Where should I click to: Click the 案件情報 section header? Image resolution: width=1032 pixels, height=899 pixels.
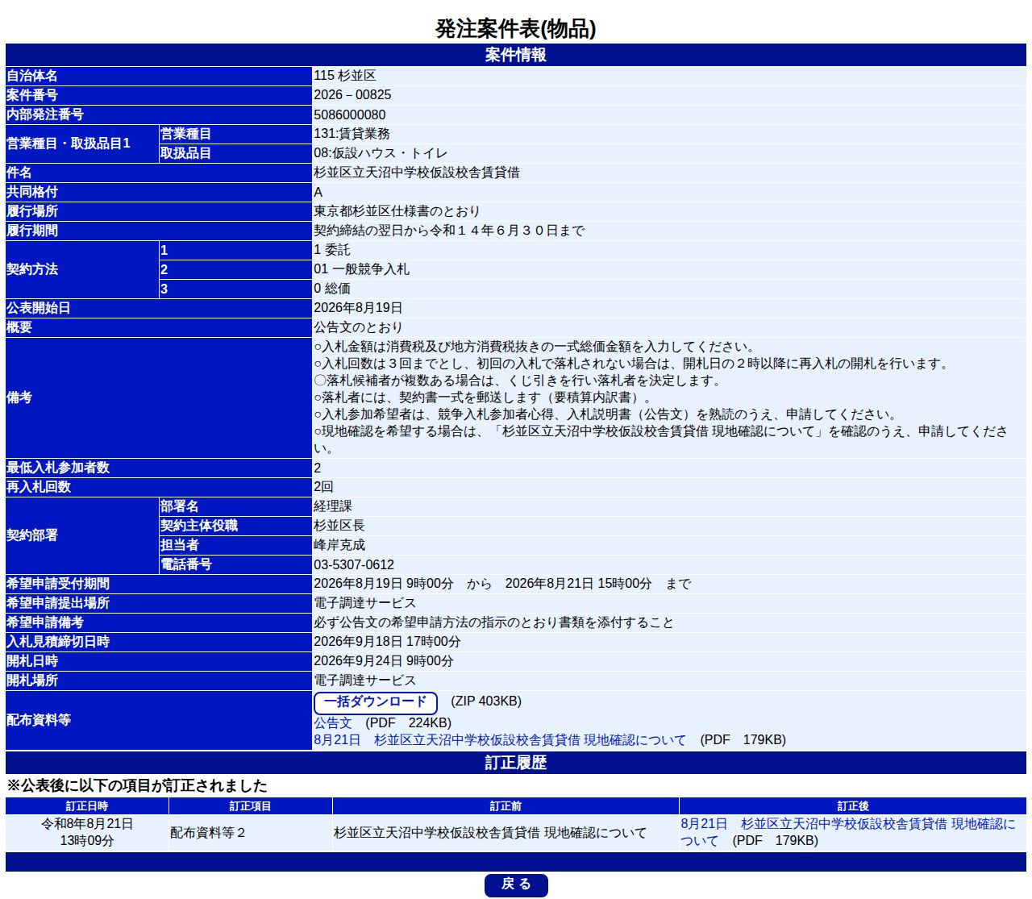[516, 55]
